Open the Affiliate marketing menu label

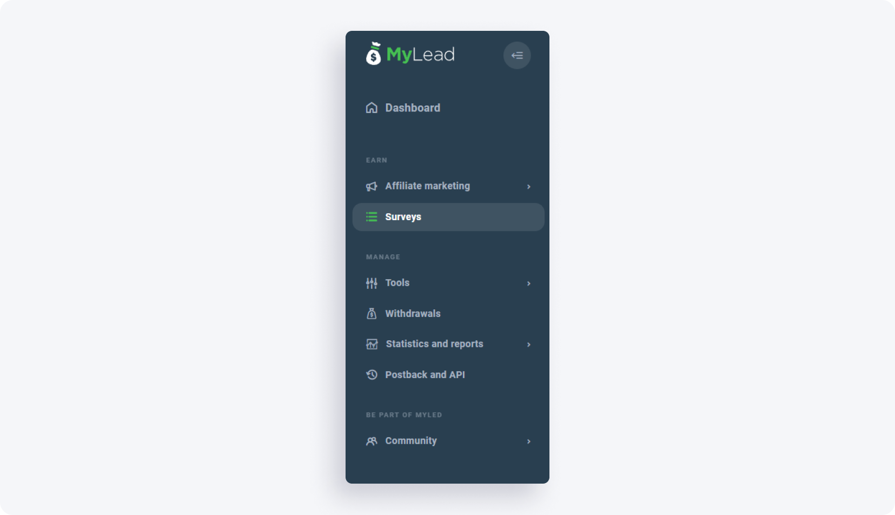[x=427, y=186]
